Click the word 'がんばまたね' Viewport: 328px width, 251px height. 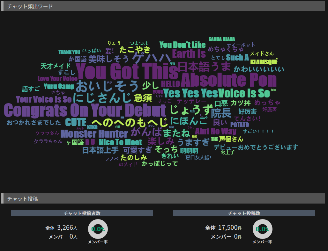(160, 133)
